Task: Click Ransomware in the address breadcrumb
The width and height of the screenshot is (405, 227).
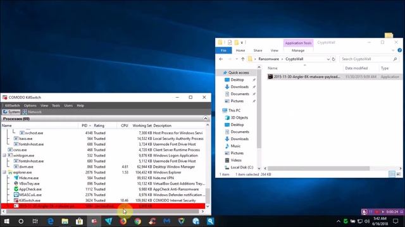Action: click(268, 59)
